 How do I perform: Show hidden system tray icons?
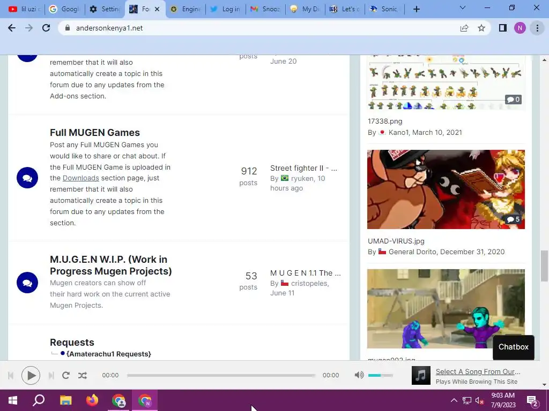coord(454,400)
